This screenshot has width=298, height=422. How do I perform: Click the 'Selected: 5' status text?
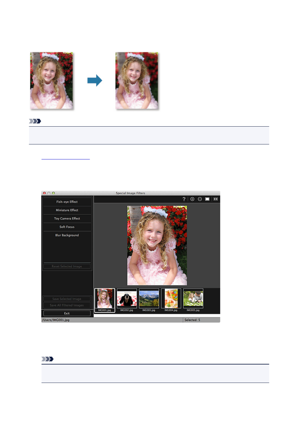[192, 320]
